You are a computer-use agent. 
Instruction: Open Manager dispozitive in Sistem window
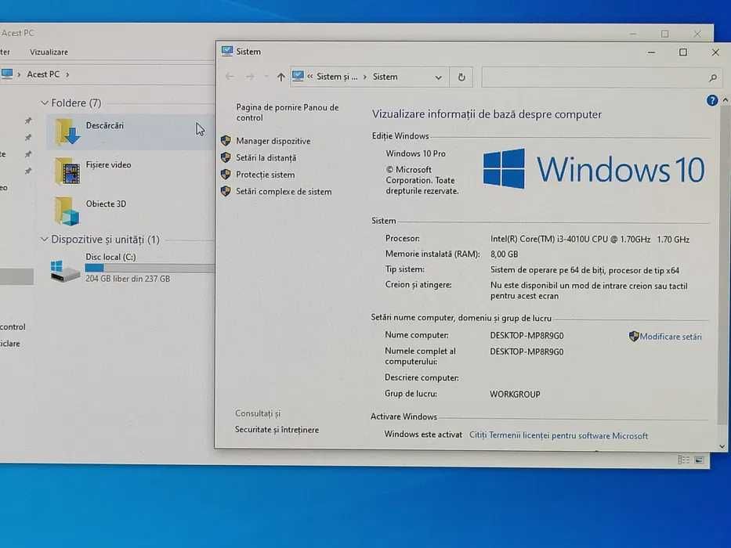[273, 141]
